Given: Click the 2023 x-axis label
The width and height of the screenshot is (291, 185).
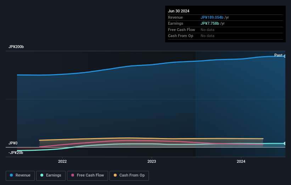Looking at the screenshot, I should click(152, 162).
